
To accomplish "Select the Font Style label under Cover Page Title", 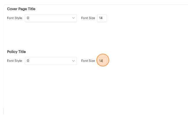I will [x=14, y=18].
